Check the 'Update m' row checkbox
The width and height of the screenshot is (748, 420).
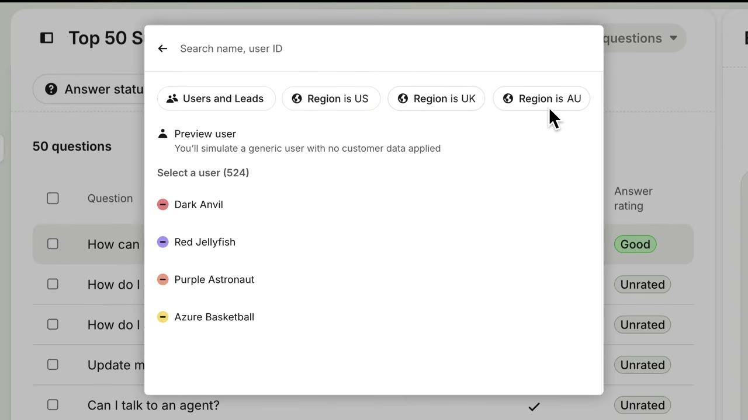coord(53,365)
